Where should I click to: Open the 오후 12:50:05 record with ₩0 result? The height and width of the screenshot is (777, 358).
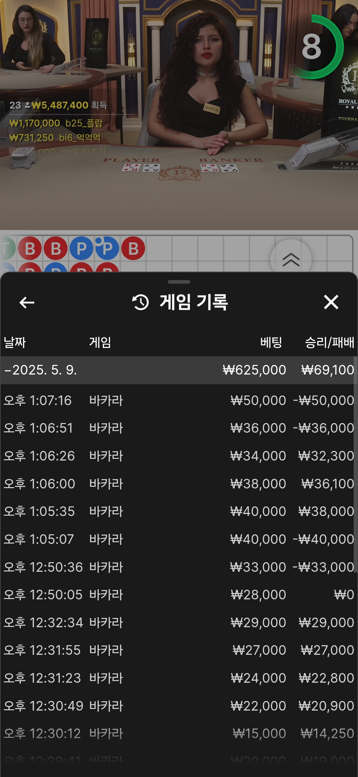pos(179,595)
